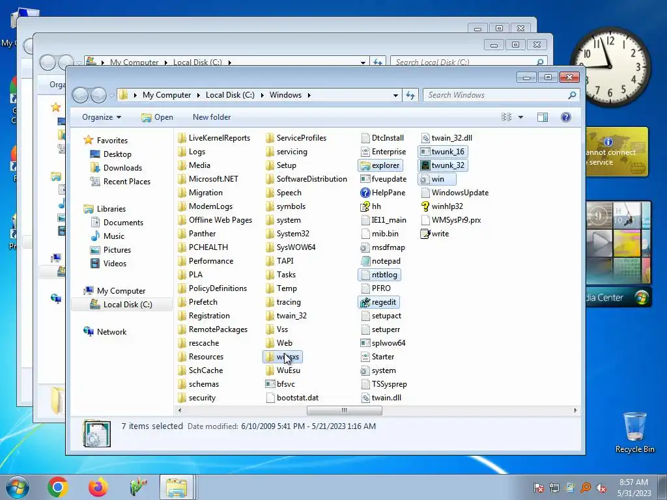
Task: Select the hh help file icon
Action: (x=365, y=206)
